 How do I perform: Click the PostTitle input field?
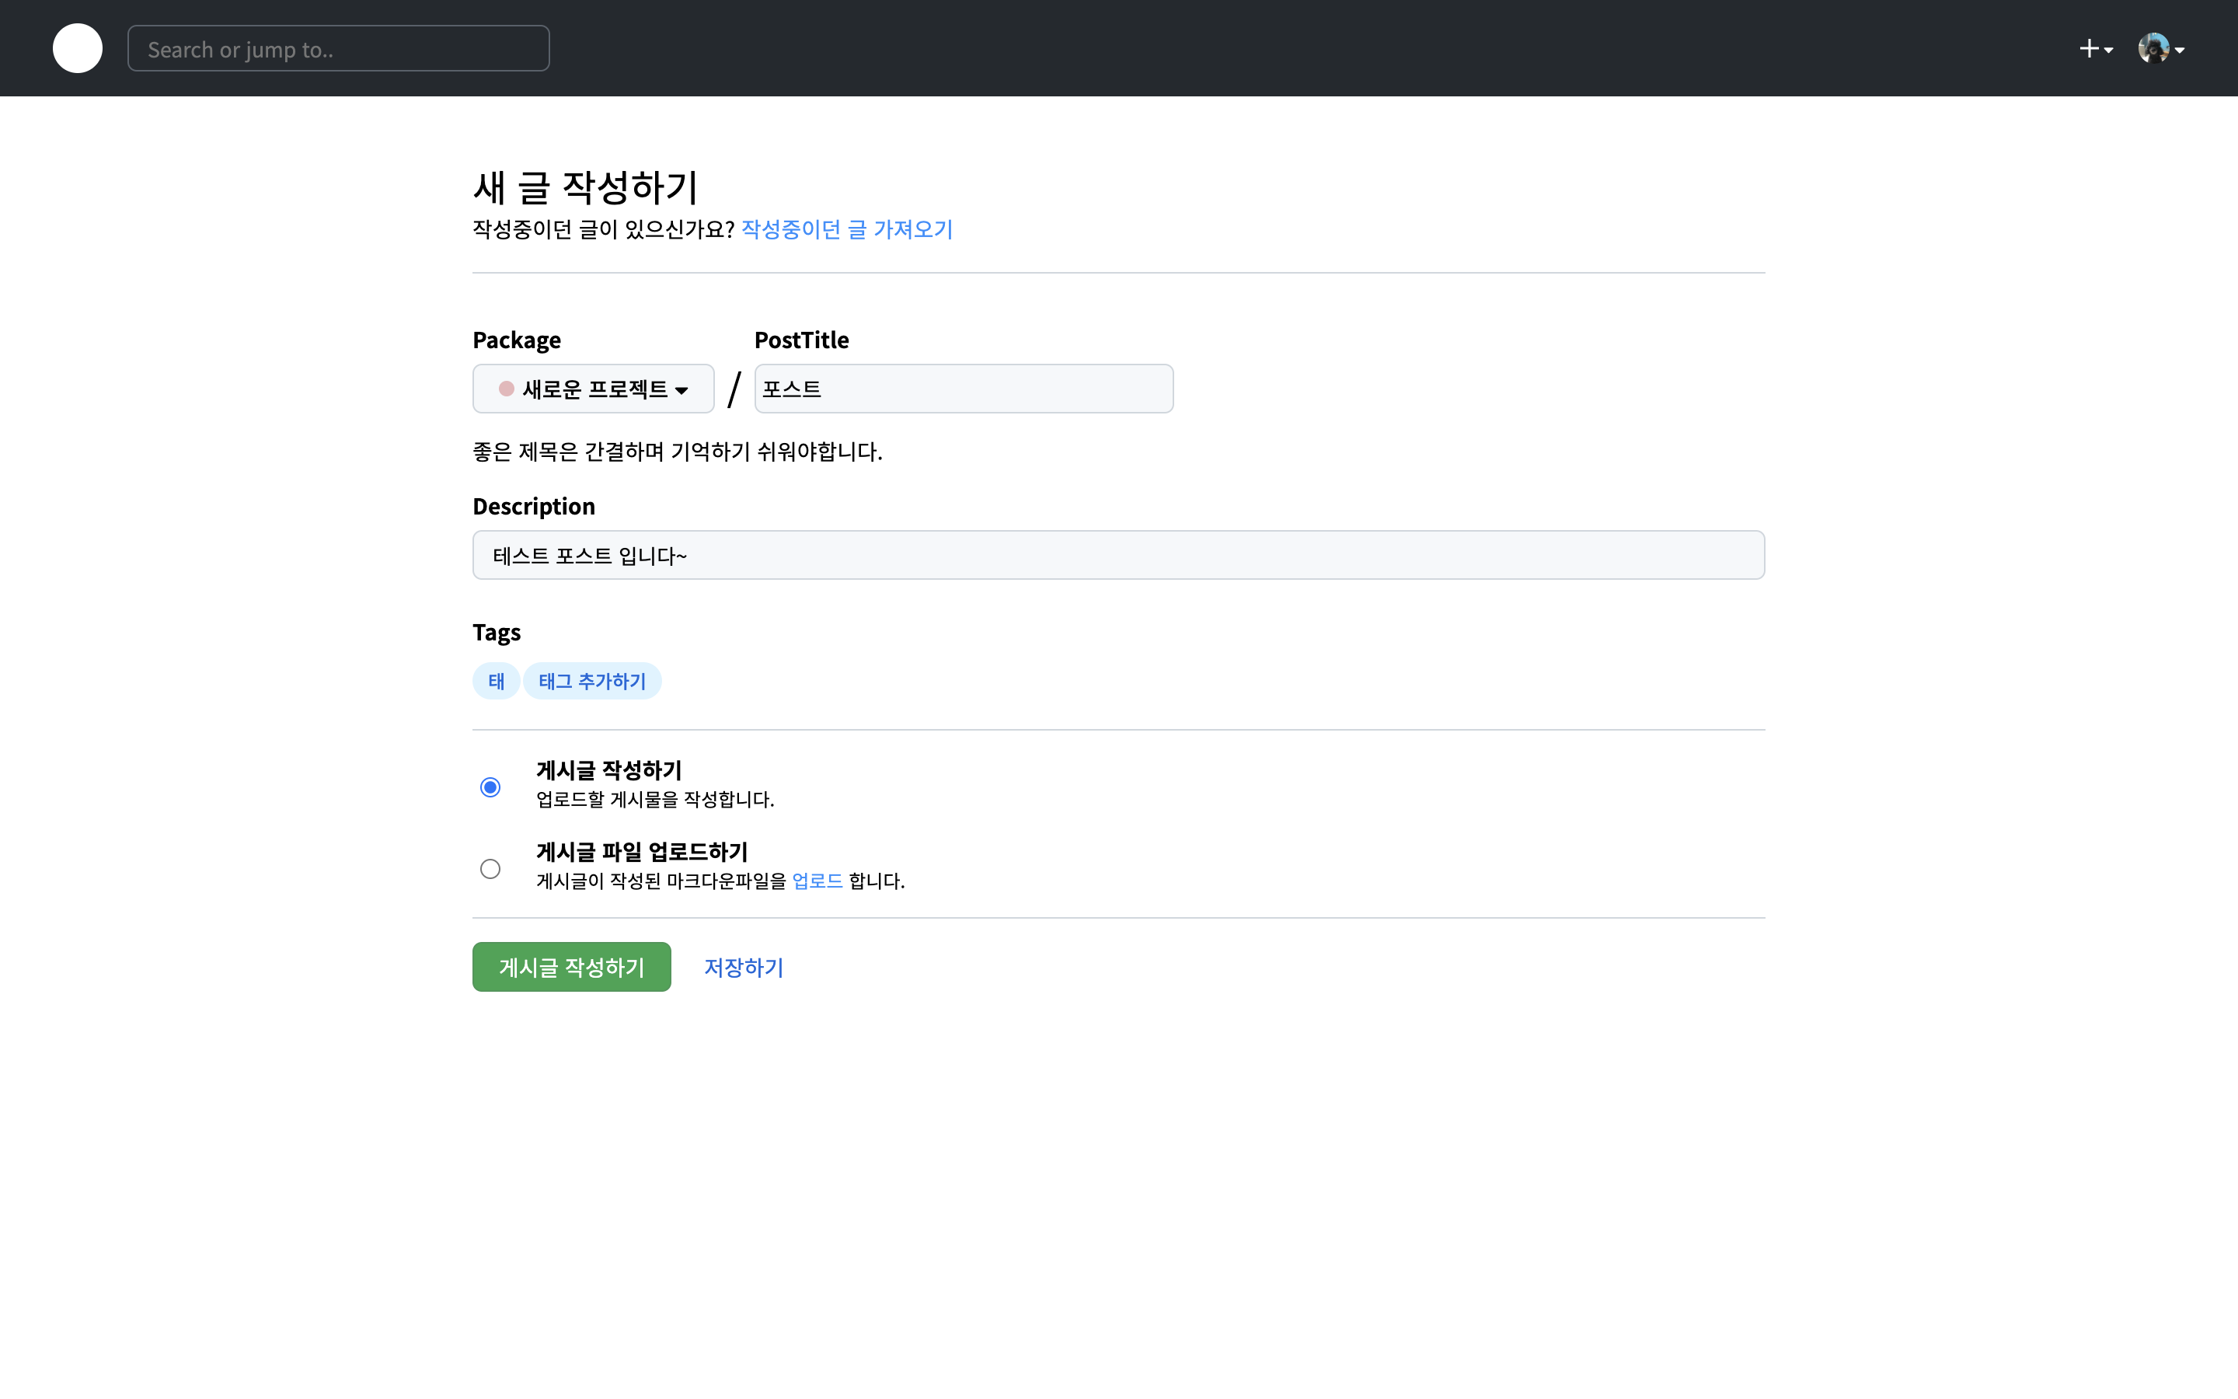(x=964, y=389)
